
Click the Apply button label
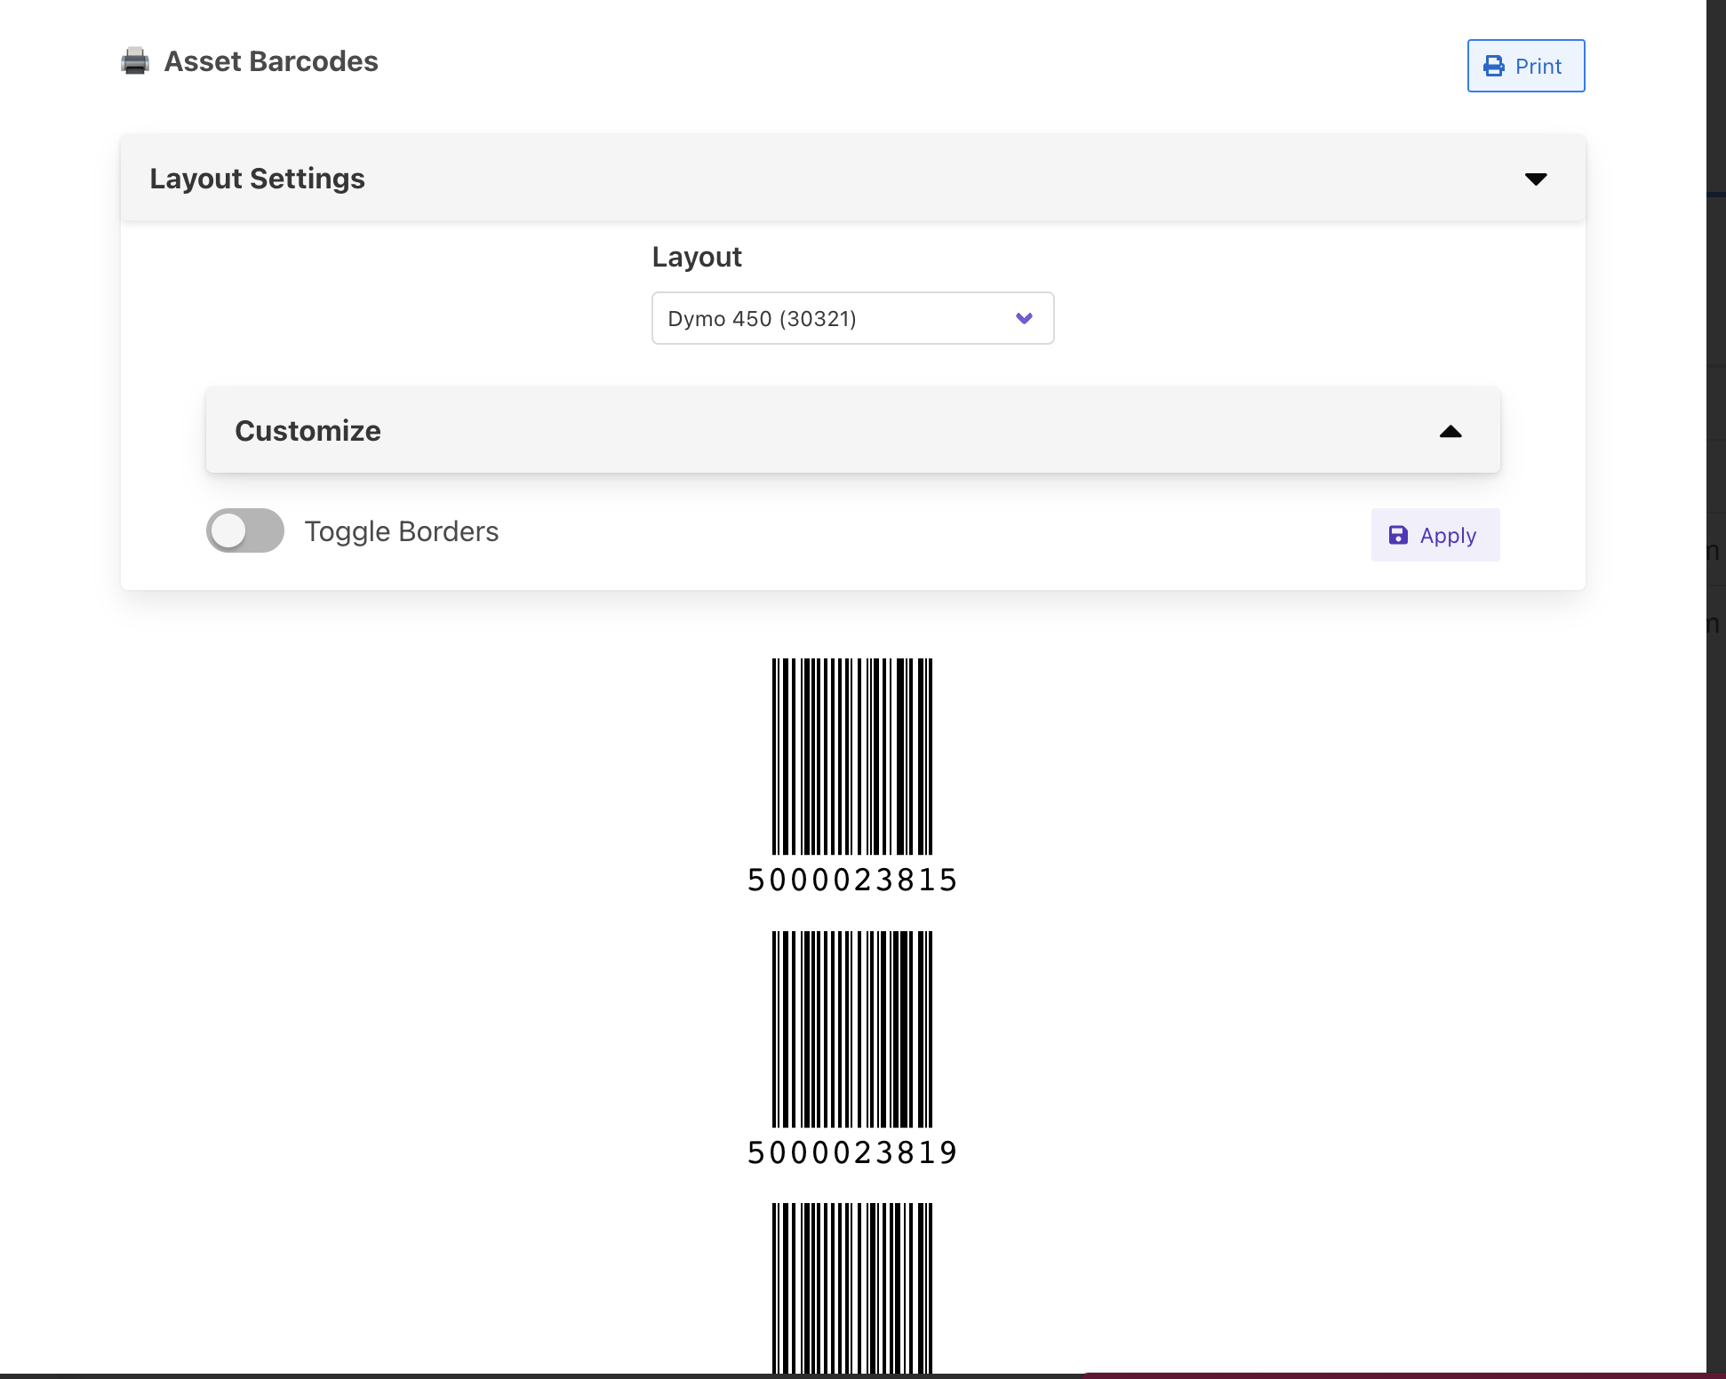[1448, 536]
